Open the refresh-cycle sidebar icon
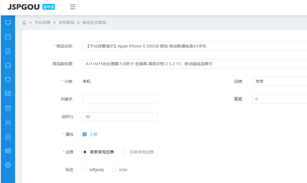The height and width of the screenshot is (183, 307). point(8,80)
